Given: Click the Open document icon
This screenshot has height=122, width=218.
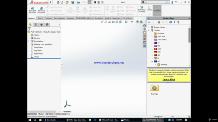Looking at the screenshot, I should tap(67, 2).
